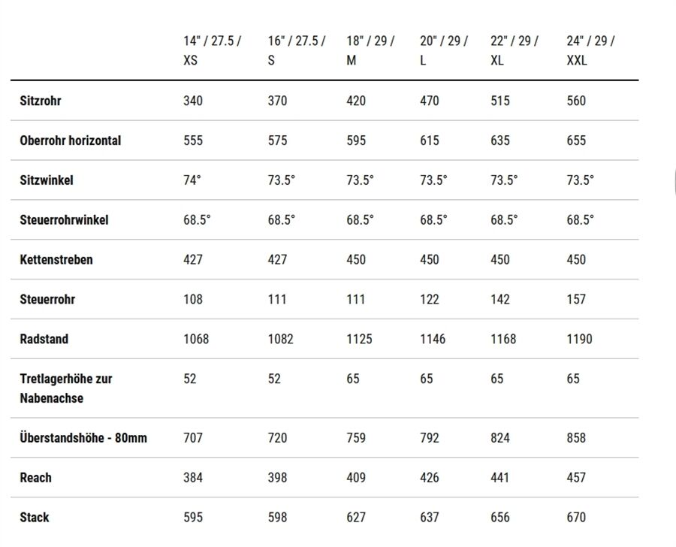Click the Steuerrohr value 122 for L
676x547 pixels.
click(430, 299)
